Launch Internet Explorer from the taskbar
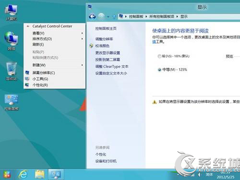 [23, 174]
